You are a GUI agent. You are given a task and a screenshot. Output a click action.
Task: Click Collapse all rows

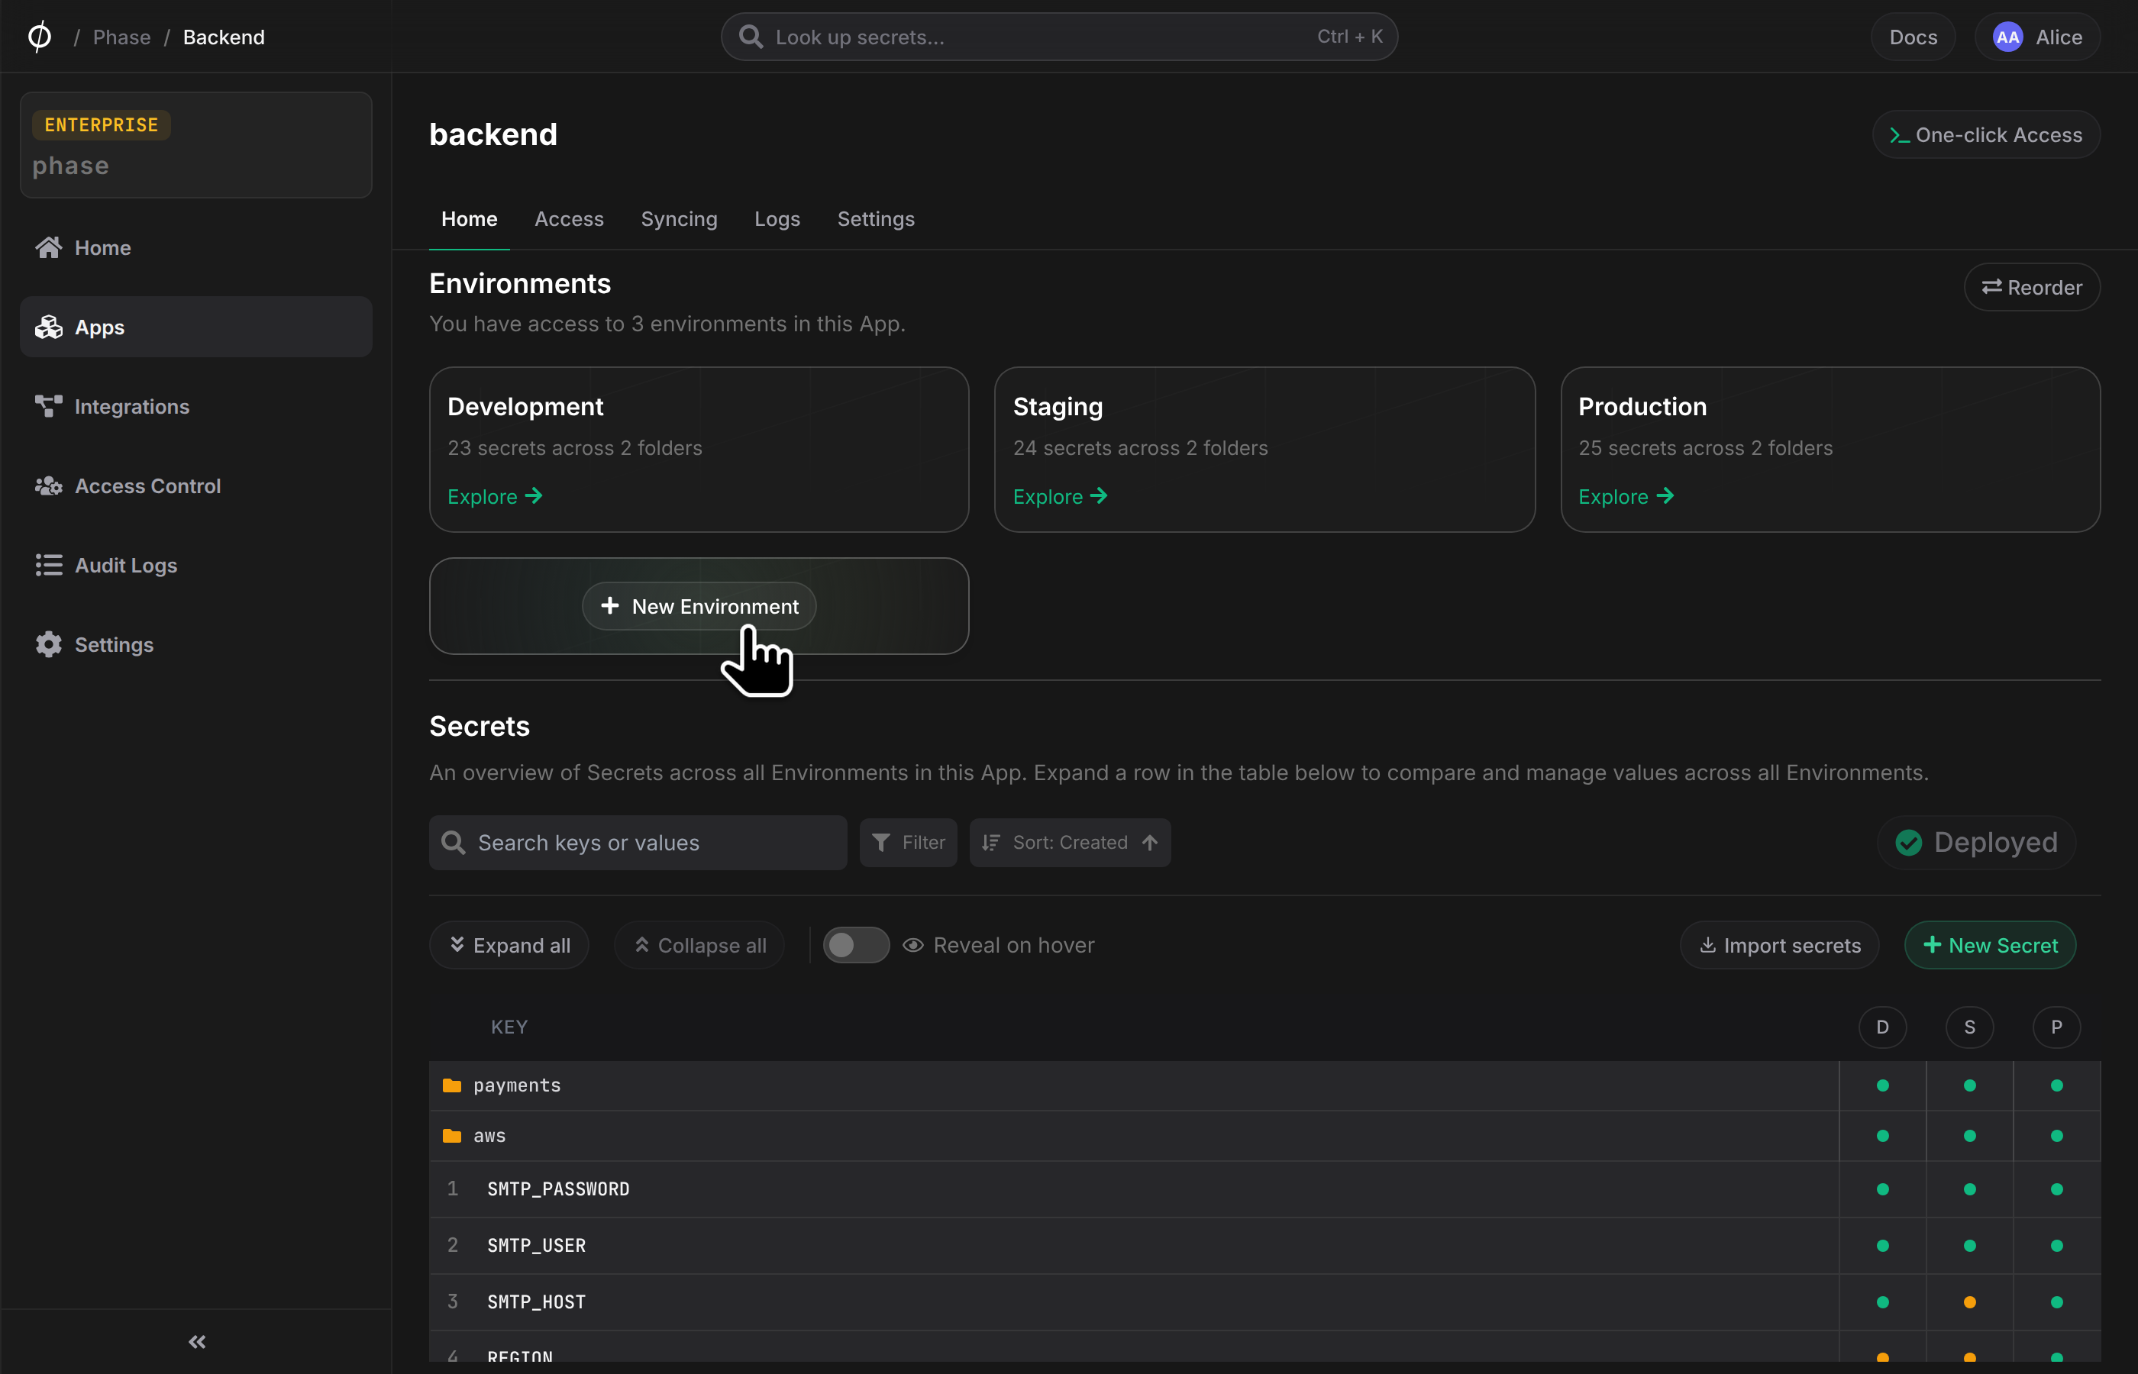pos(699,945)
